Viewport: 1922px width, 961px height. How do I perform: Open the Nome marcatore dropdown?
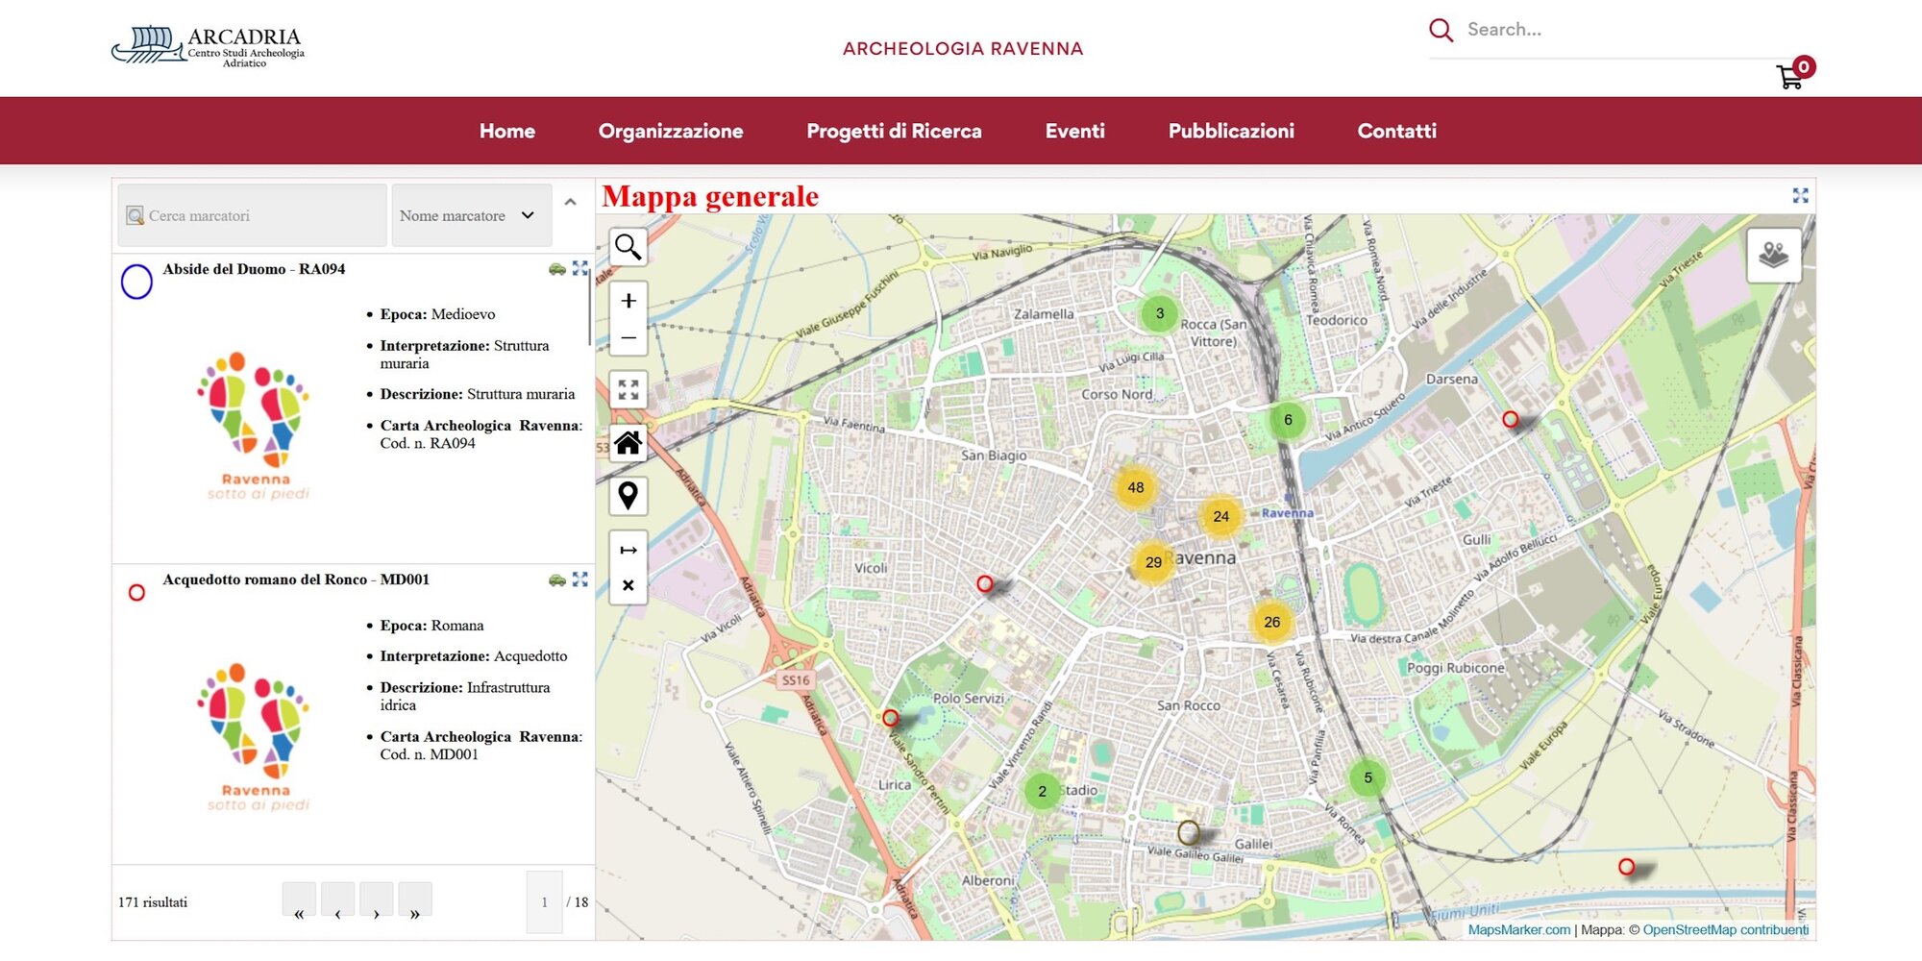[471, 216]
